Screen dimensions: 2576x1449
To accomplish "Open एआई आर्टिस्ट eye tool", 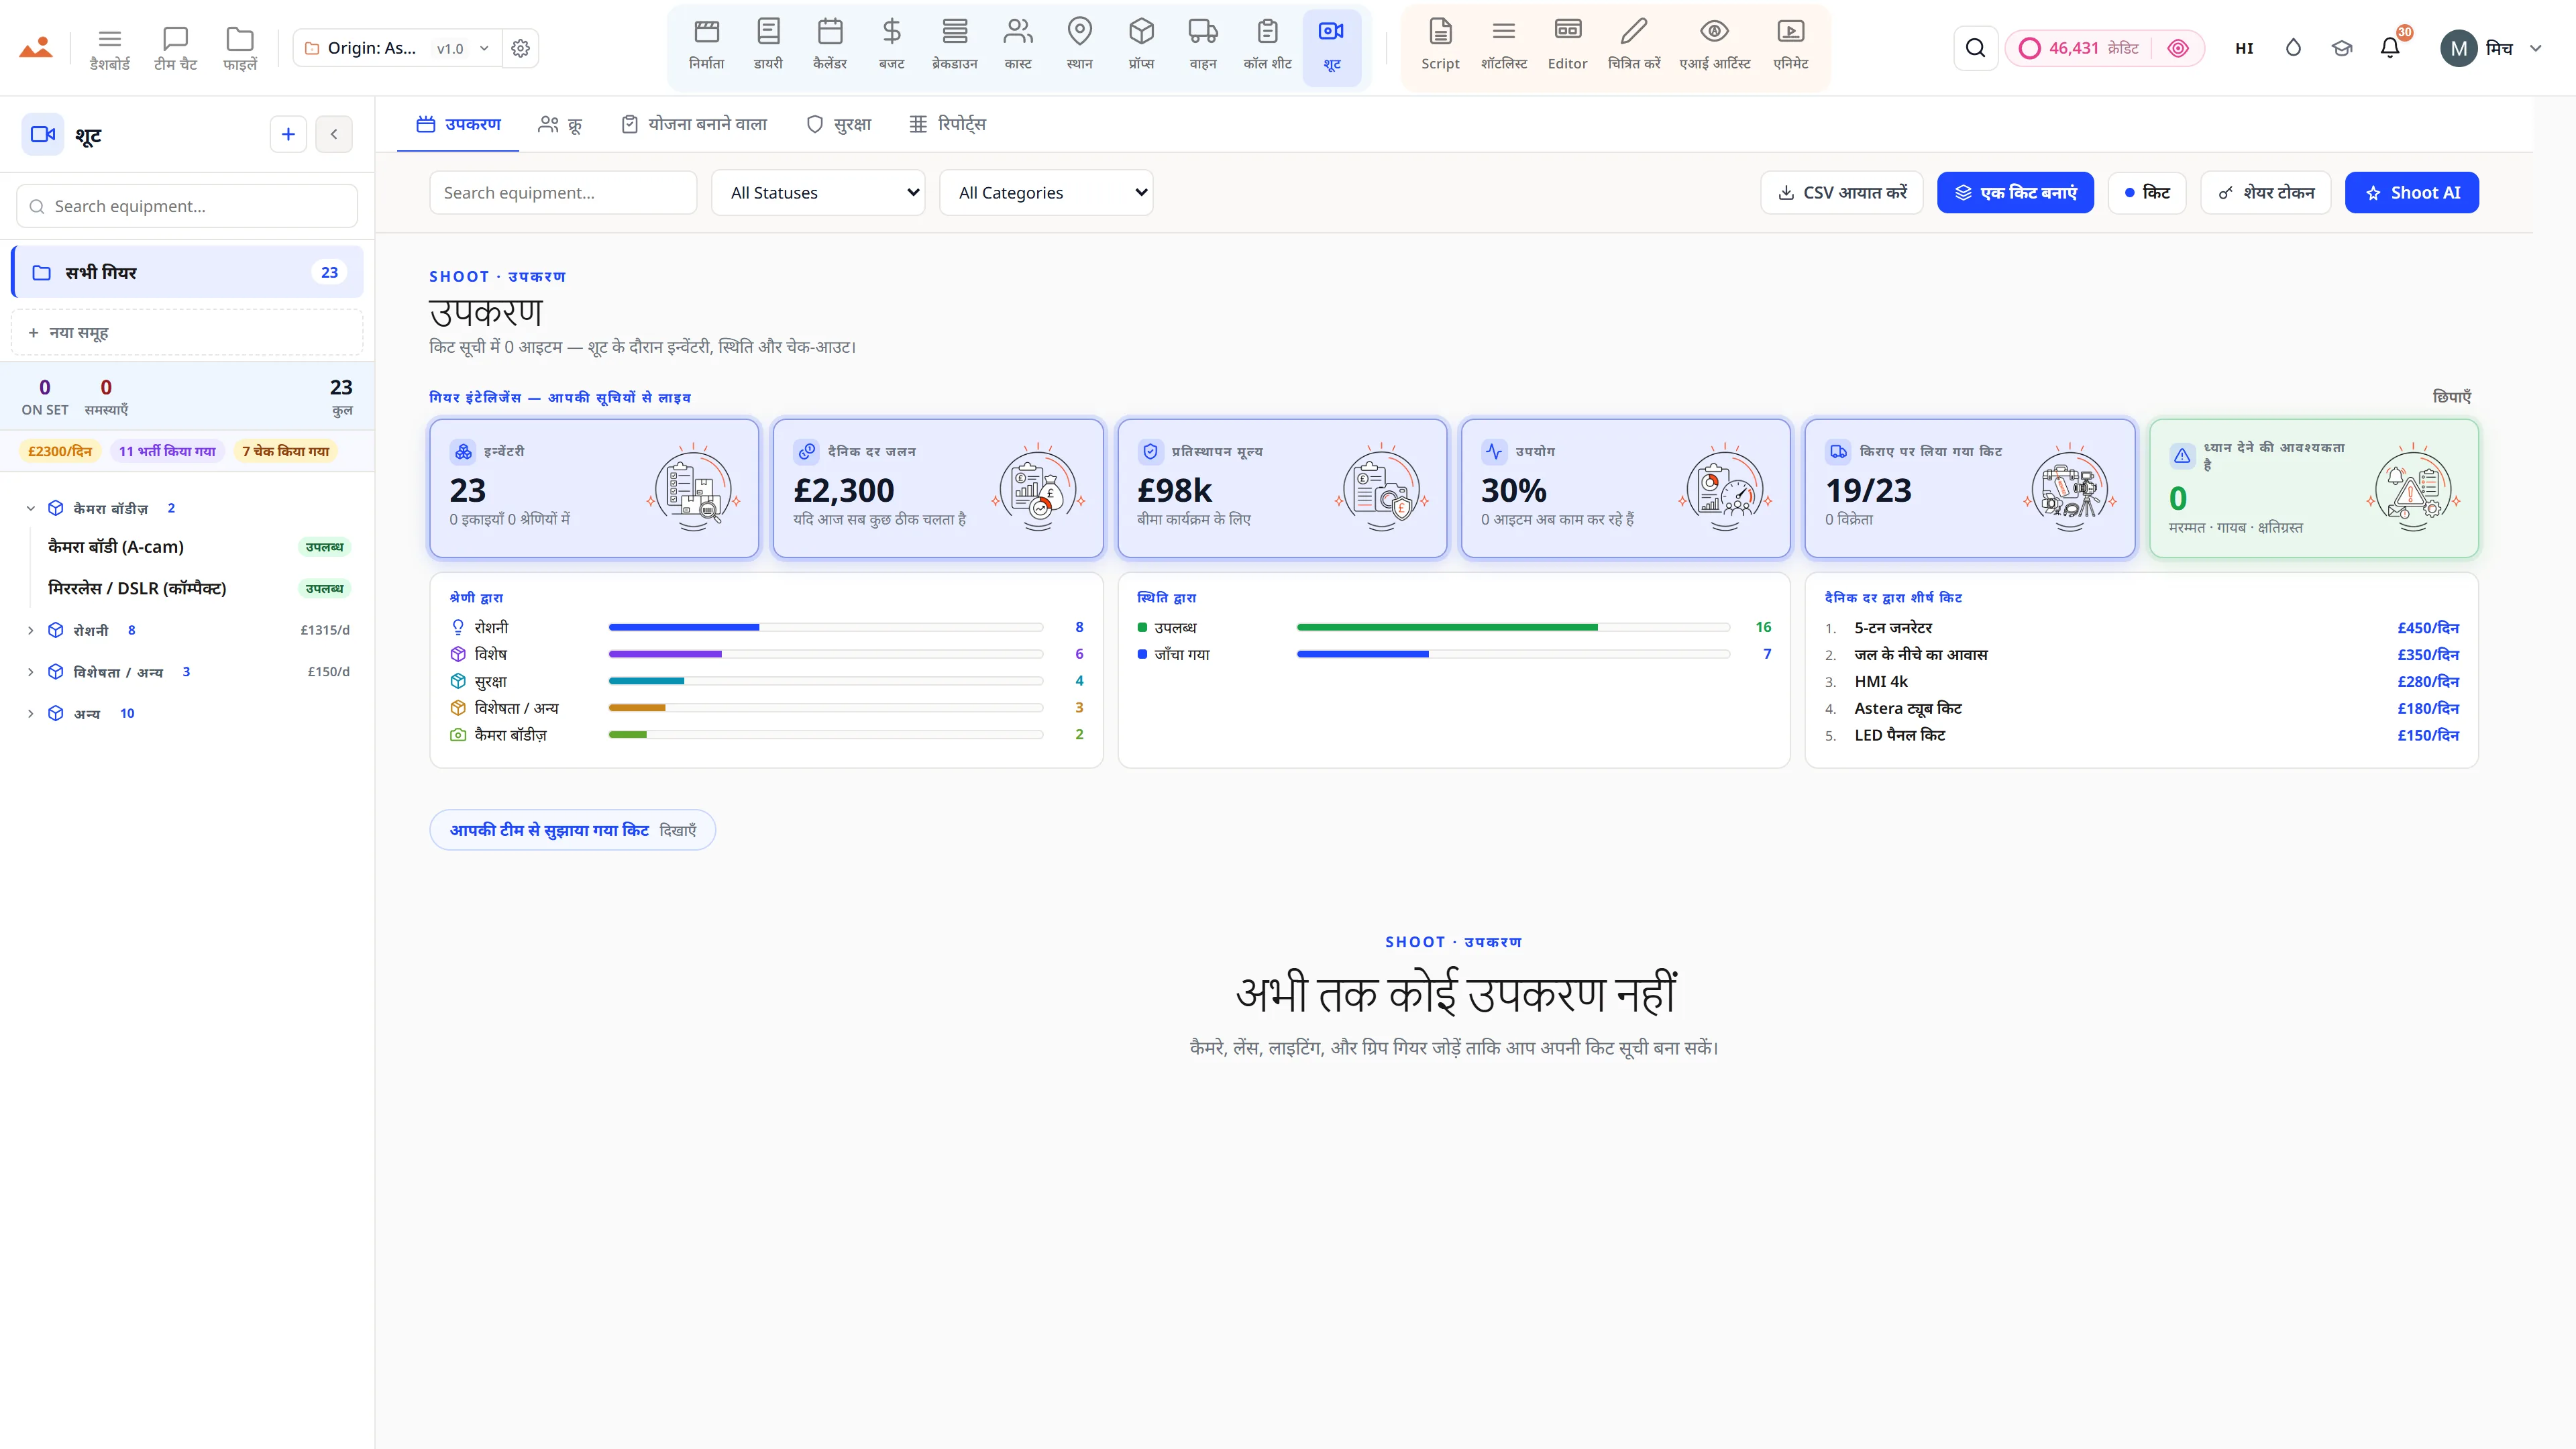I will (1715, 47).
